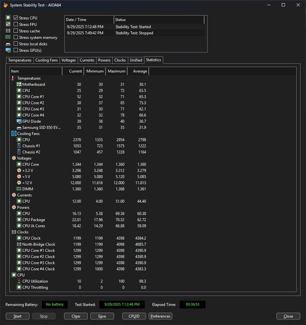This screenshot has height=325, width=306.
Task: Click the Chassis #2 fan icon
Action: 19,152
